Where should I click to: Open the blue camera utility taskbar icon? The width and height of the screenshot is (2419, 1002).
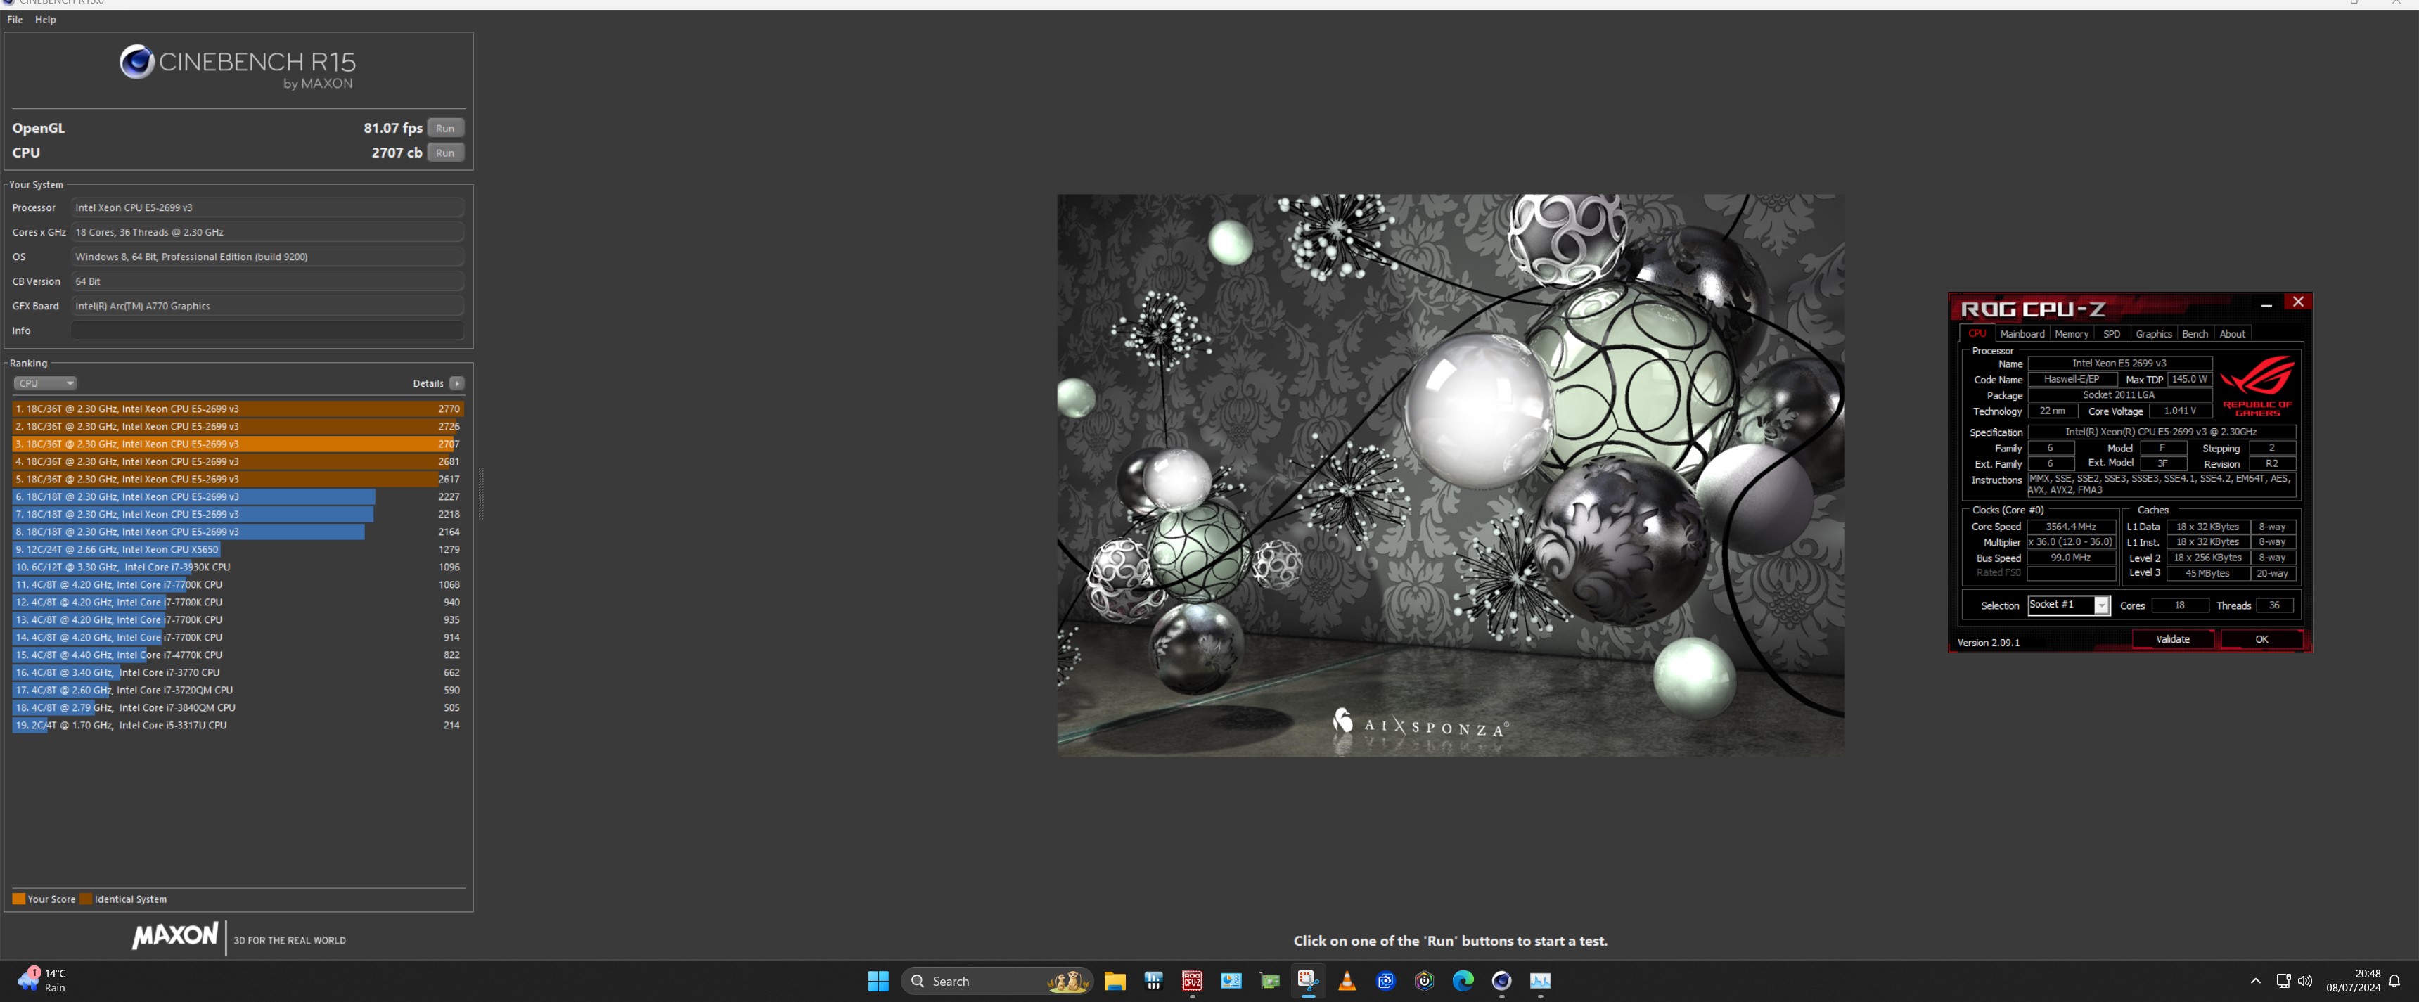tap(1385, 982)
